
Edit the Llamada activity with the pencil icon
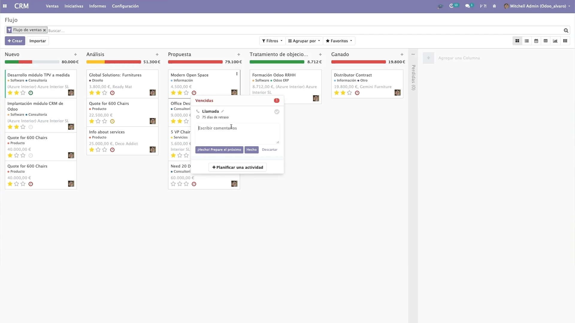pyautogui.click(x=223, y=111)
